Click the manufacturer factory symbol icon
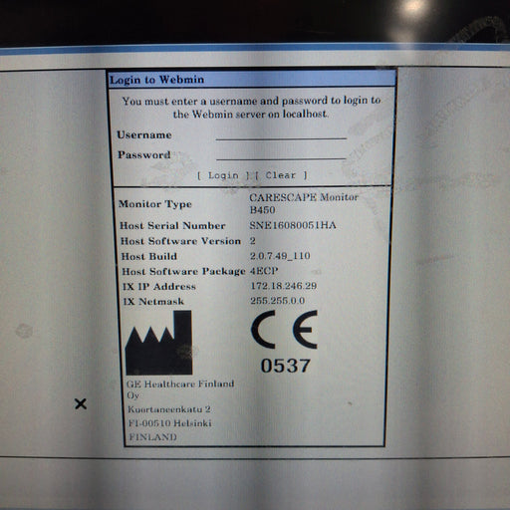This screenshot has height=510, width=510. [x=159, y=343]
